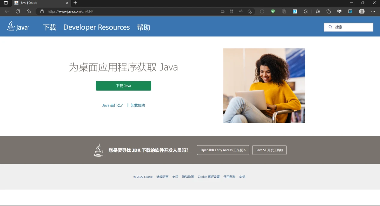Open the Favorites list
The width and height of the screenshot is (380, 206).
[x=318, y=11]
